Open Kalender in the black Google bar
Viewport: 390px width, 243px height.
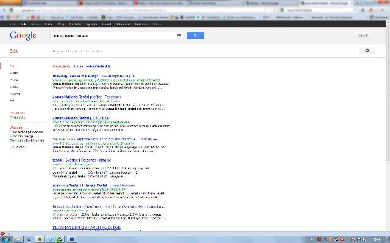141,24
